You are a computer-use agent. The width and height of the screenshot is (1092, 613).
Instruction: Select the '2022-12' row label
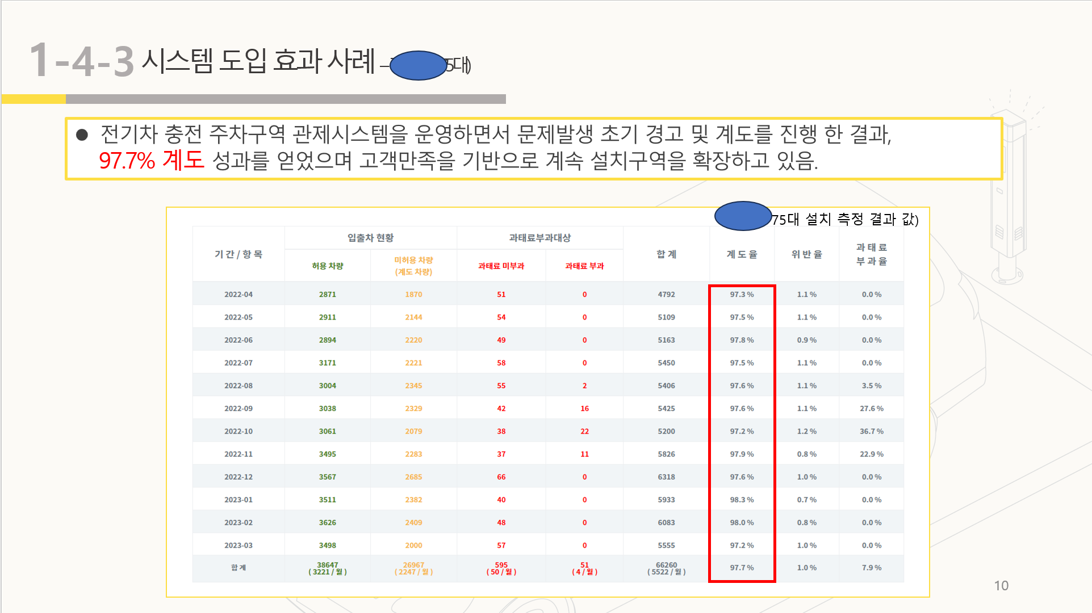pyautogui.click(x=239, y=477)
